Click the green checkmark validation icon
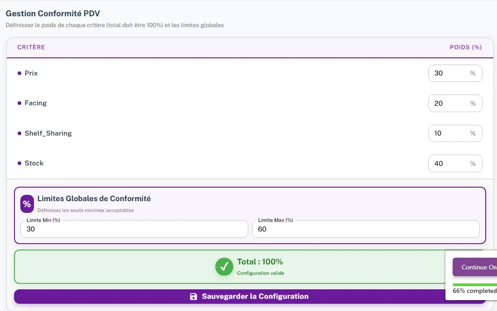 (x=224, y=267)
